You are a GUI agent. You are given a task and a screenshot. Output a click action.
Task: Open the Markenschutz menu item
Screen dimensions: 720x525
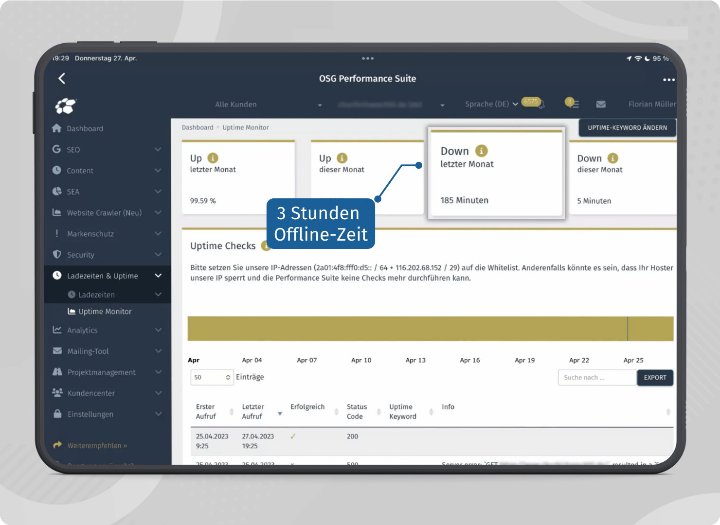[90, 234]
